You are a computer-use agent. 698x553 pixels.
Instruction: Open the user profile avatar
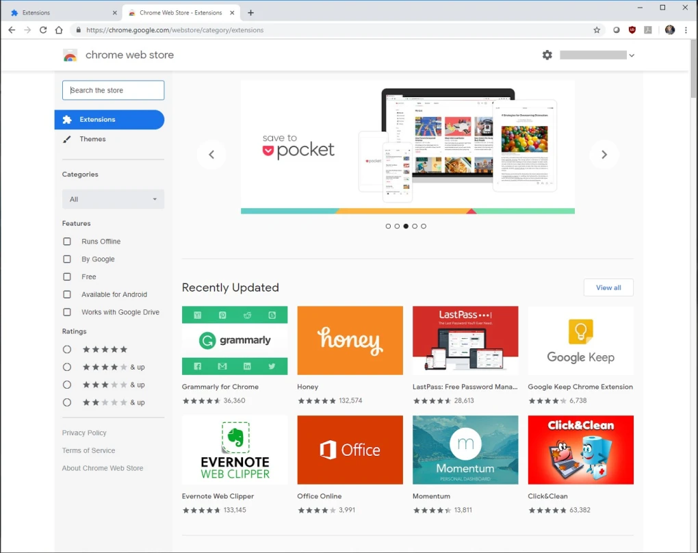click(x=670, y=30)
